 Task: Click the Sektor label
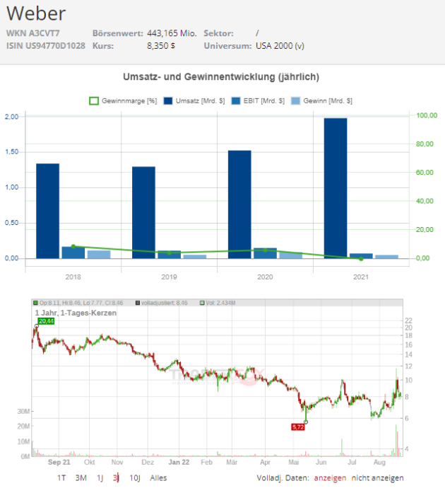click(x=218, y=33)
